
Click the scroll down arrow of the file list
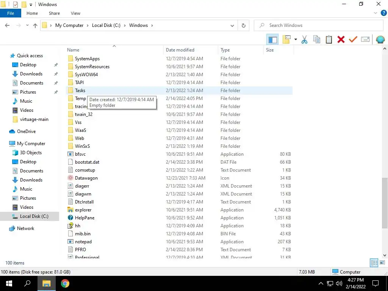(385, 255)
